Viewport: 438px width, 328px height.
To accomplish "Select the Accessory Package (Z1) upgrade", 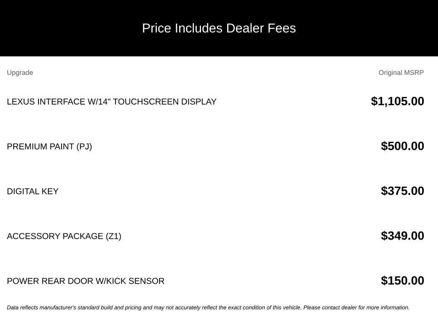I will 64,236.
